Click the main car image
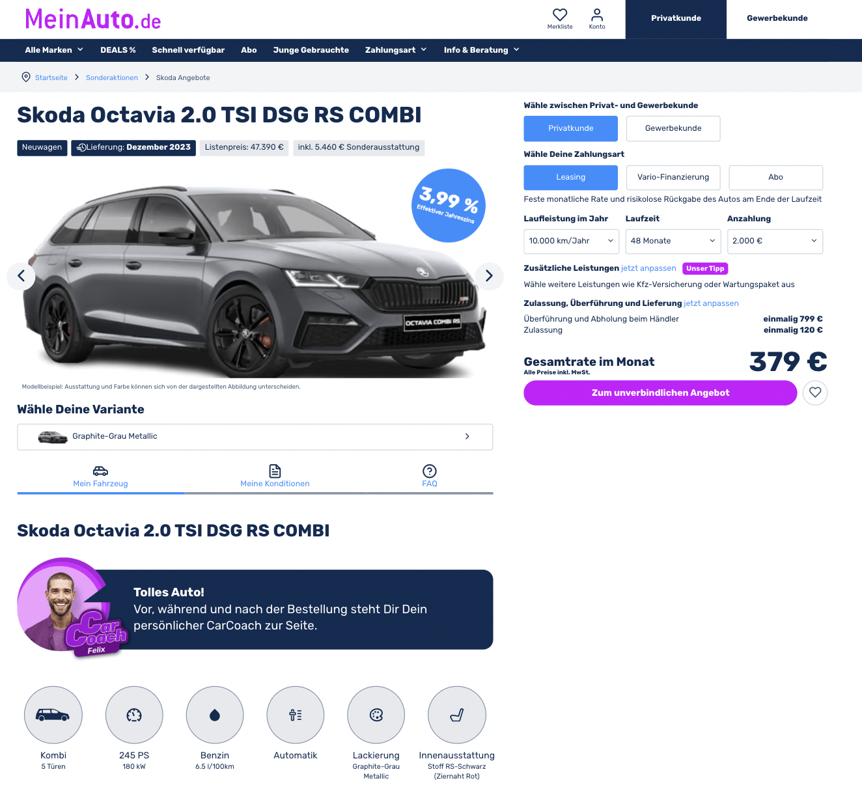Image resolution: width=862 pixels, height=789 pixels. 254,273
